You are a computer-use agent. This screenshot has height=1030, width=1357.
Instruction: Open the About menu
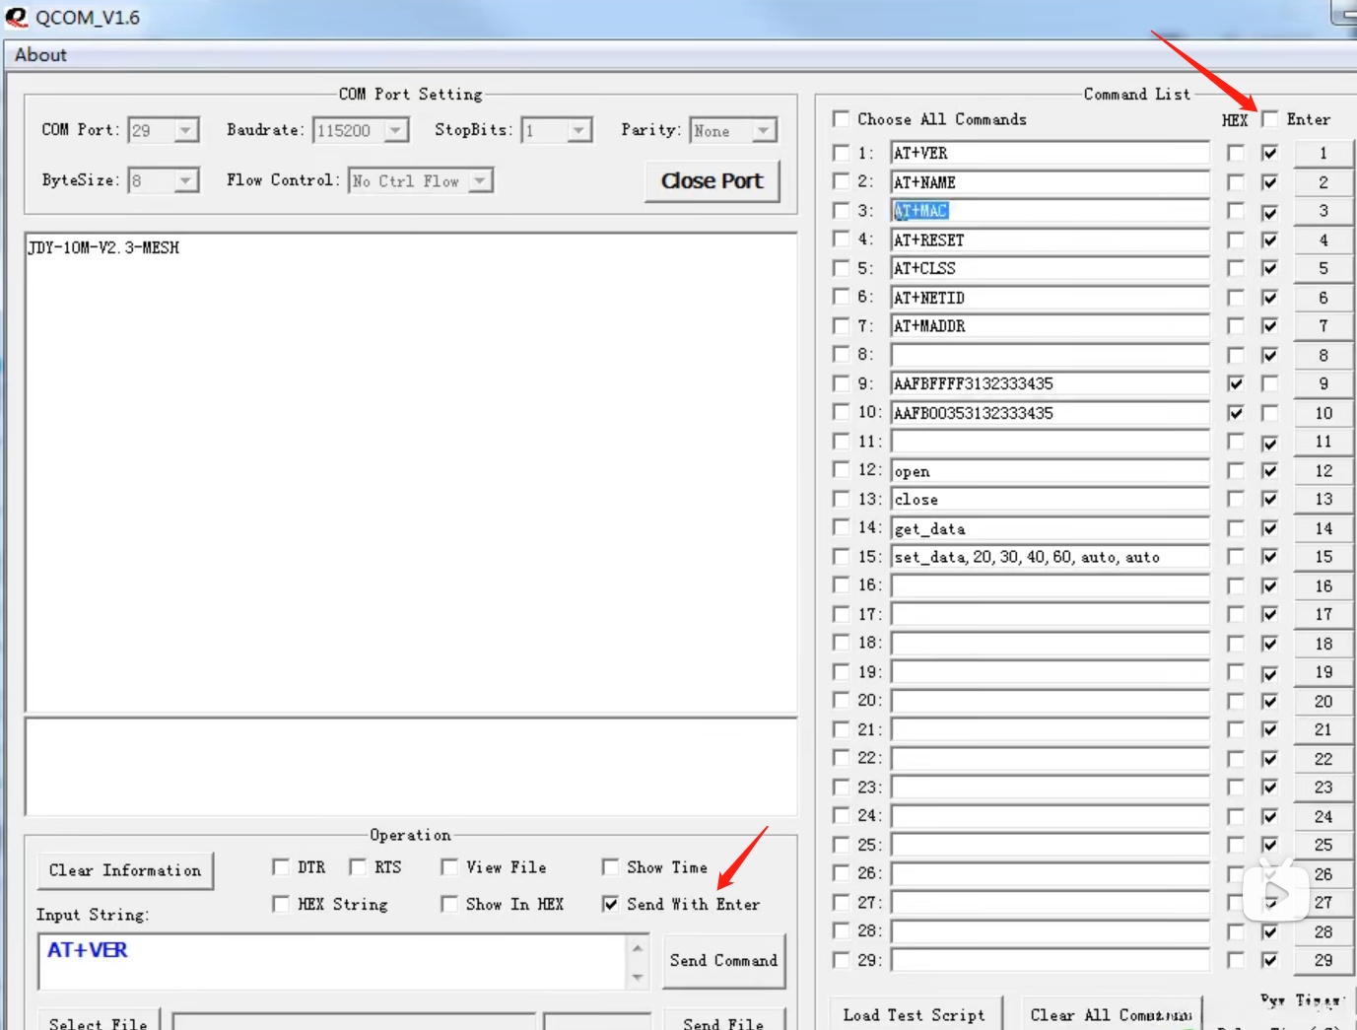point(40,55)
